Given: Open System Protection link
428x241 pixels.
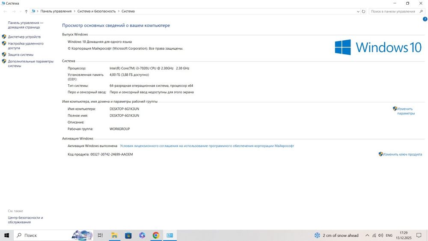Looking at the screenshot, I should 21,55.
